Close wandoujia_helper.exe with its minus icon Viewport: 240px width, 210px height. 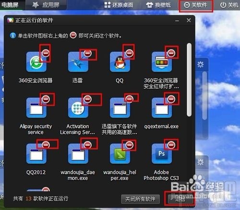(x=130, y=145)
